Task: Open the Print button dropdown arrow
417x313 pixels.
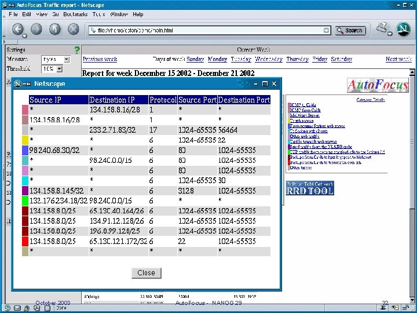Action: click(x=390, y=34)
